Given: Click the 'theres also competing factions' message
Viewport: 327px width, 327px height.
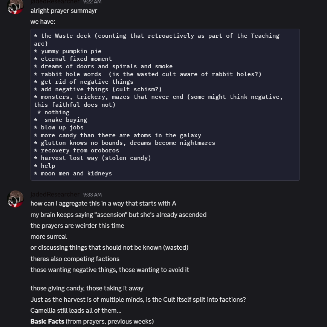Looking at the screenshot, I should (x=75, y=259).
